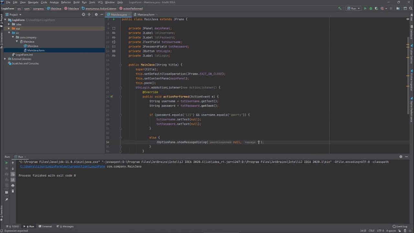Image resolution: width=414 pixels, height=233 pixels.
Task: Expand External Libraries node
Action: coord(5,59)
